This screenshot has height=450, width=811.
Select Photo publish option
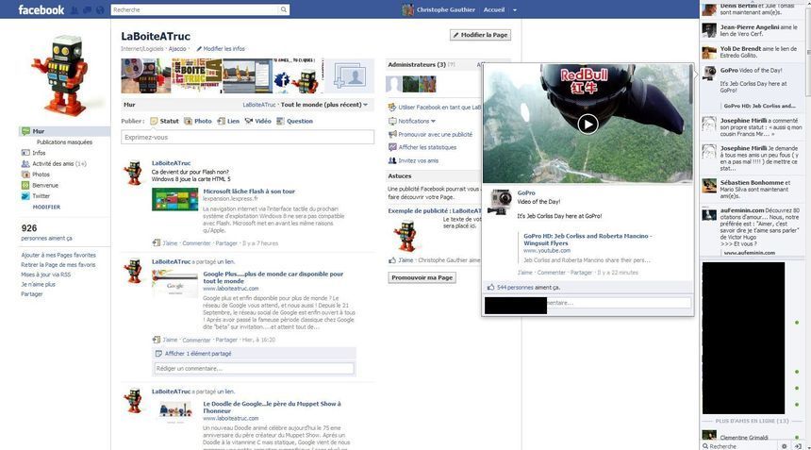pos(198,121)
